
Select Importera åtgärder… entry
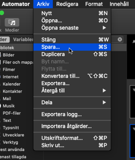coord(72,126)
